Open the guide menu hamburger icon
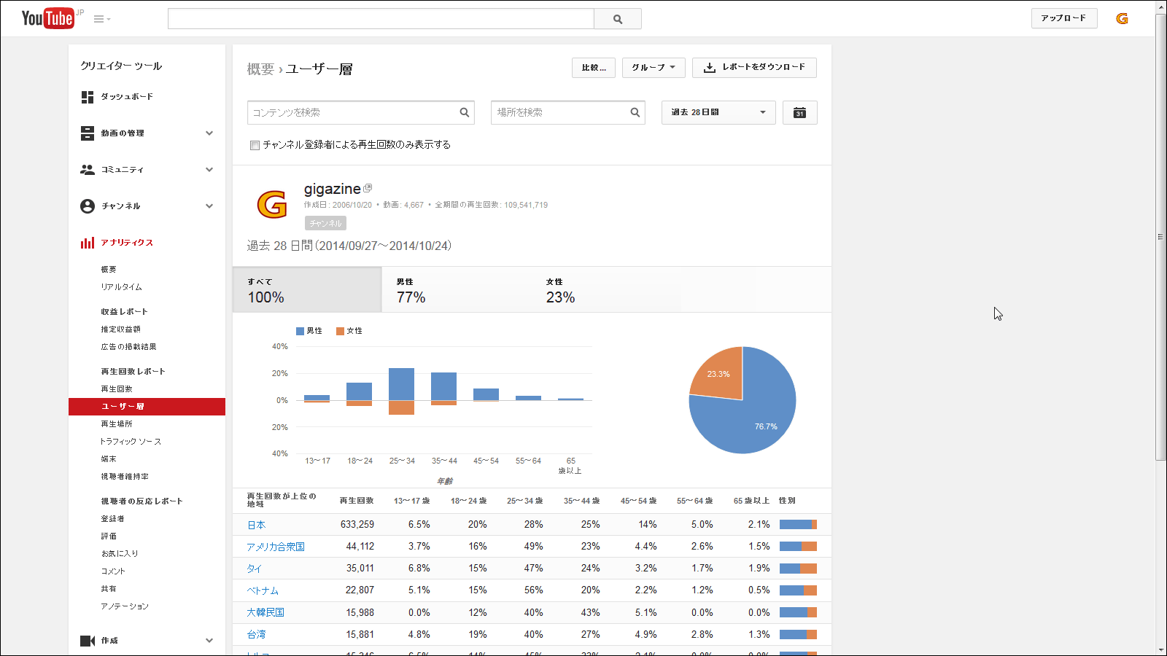 pyautogui.click(x=101, y=19)
